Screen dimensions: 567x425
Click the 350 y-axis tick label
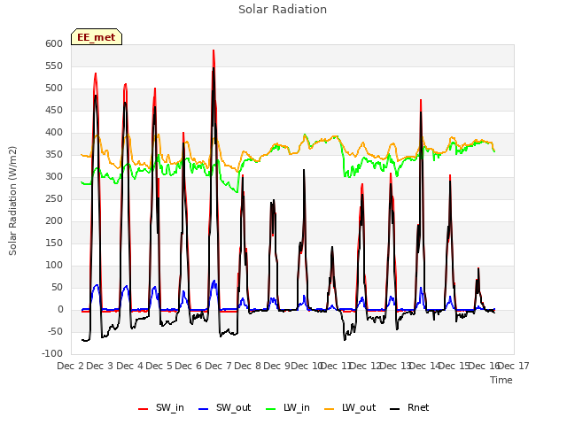coord(54,154)
